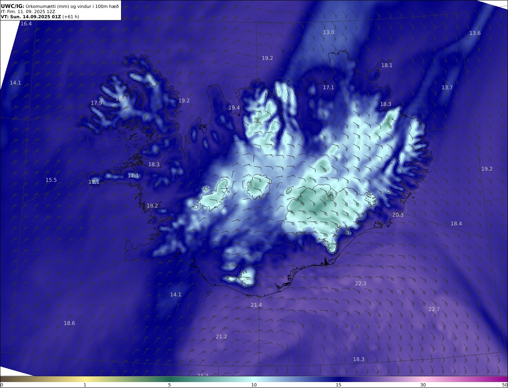Click the 18.4 value label
508x388 pixels.
[x=456, y=224]
